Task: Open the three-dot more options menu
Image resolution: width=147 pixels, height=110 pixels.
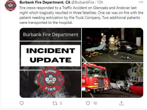Action: tap(141, 2)
